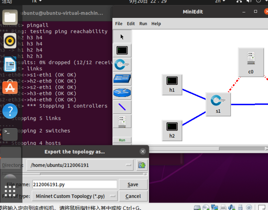Open the Help menu in MiniEdit
Viewport: 268px width, 210px height.
156,24
